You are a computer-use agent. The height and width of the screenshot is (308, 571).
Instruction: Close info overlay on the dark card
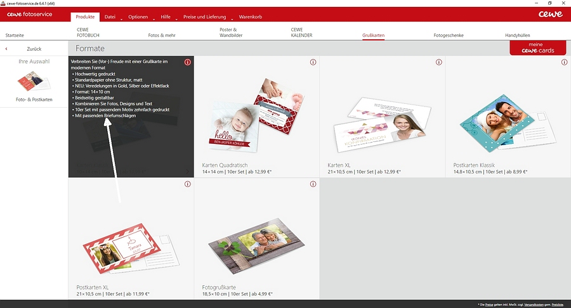click(x=188, y=62)
